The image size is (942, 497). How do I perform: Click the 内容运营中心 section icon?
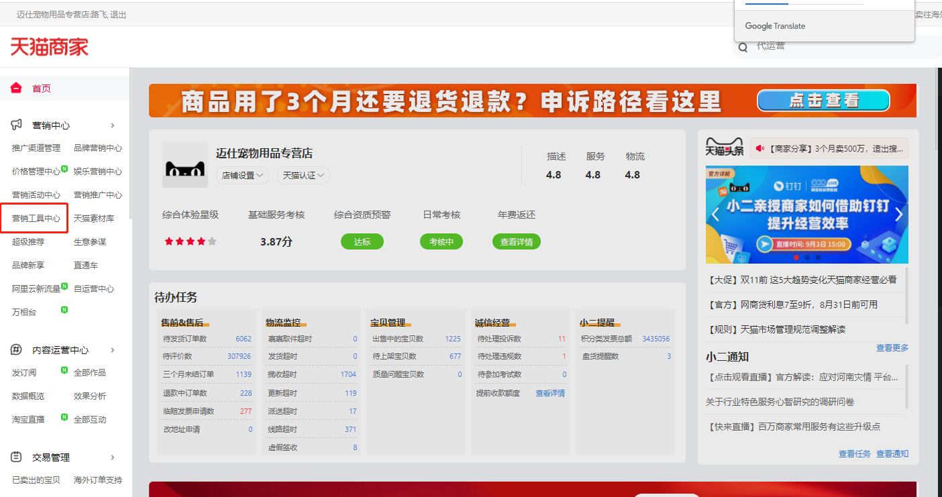(17, 349)
